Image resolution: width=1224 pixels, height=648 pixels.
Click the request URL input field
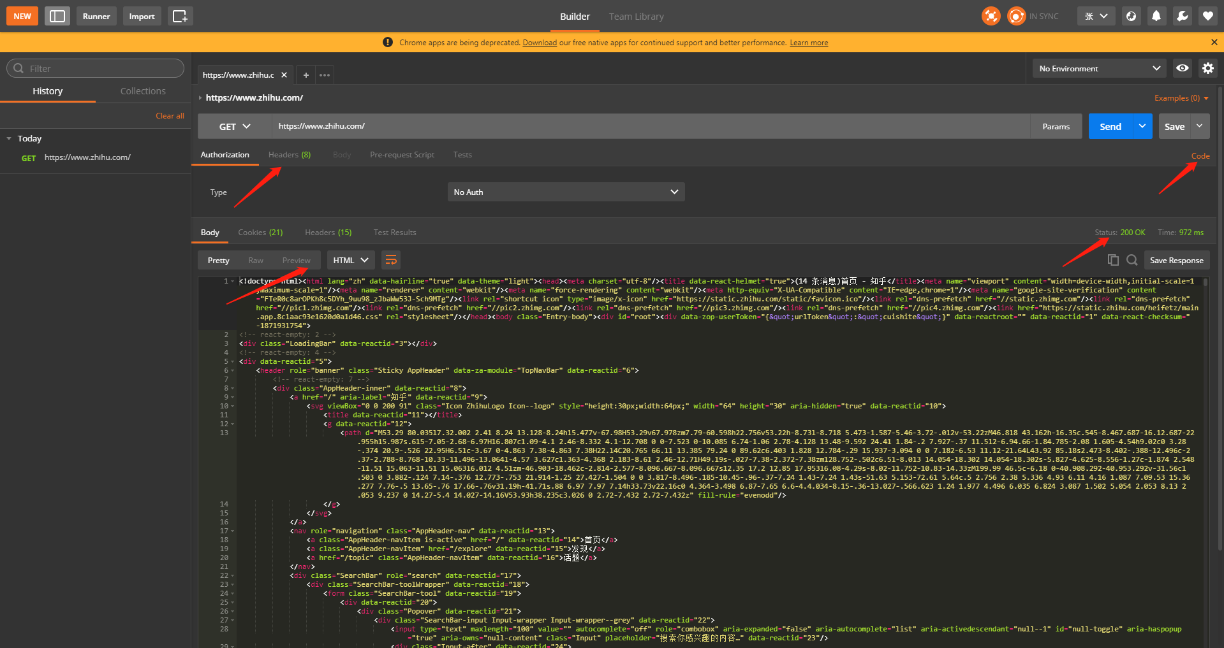[651, 126]
